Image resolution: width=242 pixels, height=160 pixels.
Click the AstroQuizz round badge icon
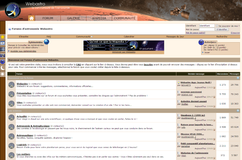tap(201, 42)
